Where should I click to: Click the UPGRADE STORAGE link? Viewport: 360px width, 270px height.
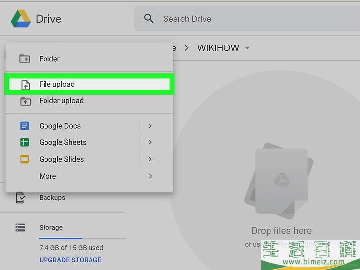70,260
